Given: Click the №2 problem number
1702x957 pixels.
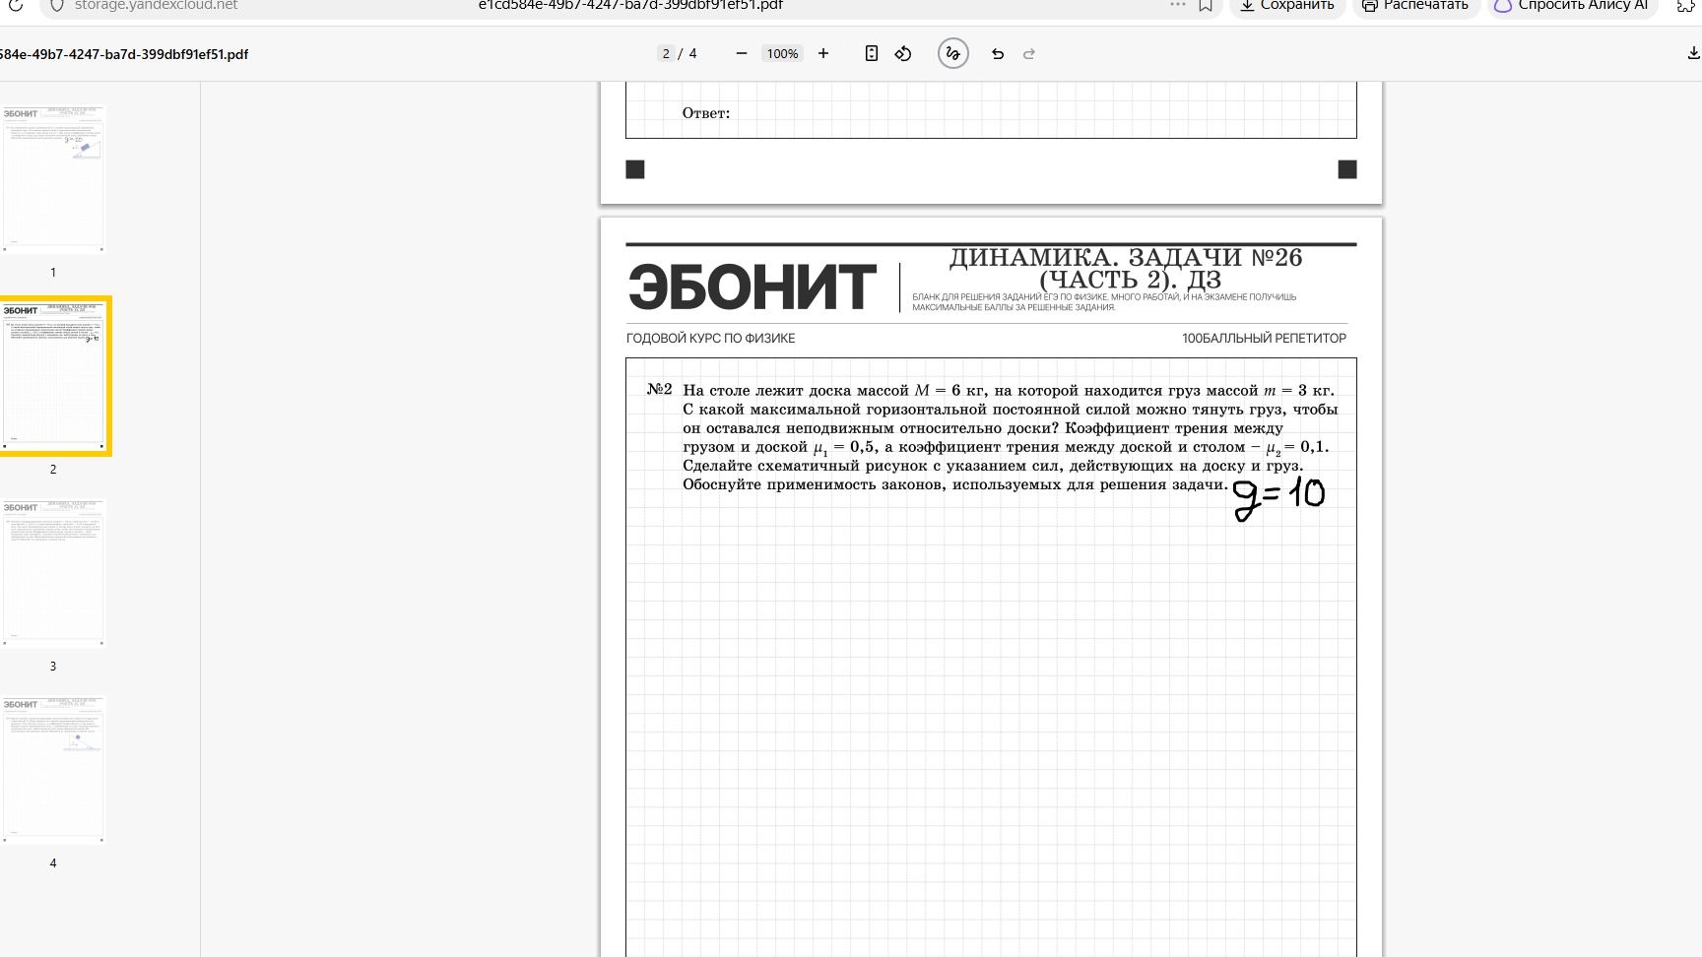Looking at the screenshot, I should [x=660, y=390].
